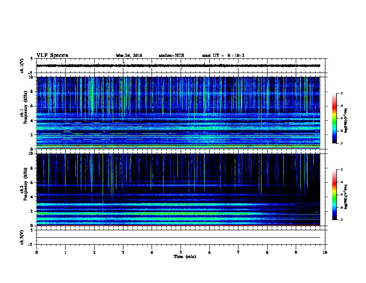The image size is (366, 283).
Task: Click the ch.2 color bar log(PSD) units label
Action: click(346, 197)
